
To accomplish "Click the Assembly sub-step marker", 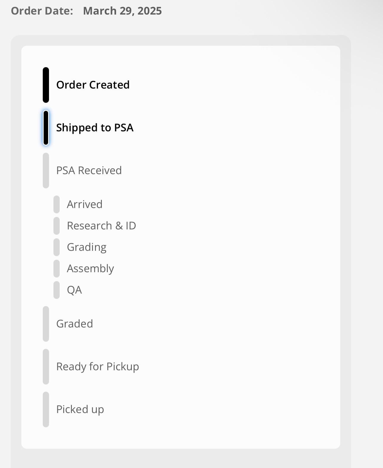I will point(56,269).
